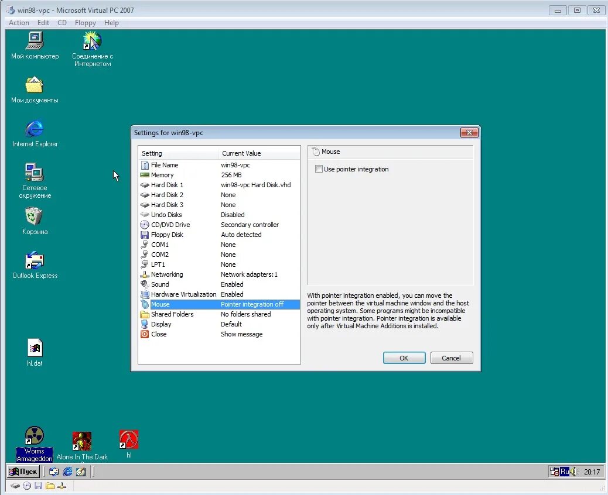Image resolution: width=608 pixels, height=495 pixels.
Task: Open the Пуск start menu
Action: point(22,471)
